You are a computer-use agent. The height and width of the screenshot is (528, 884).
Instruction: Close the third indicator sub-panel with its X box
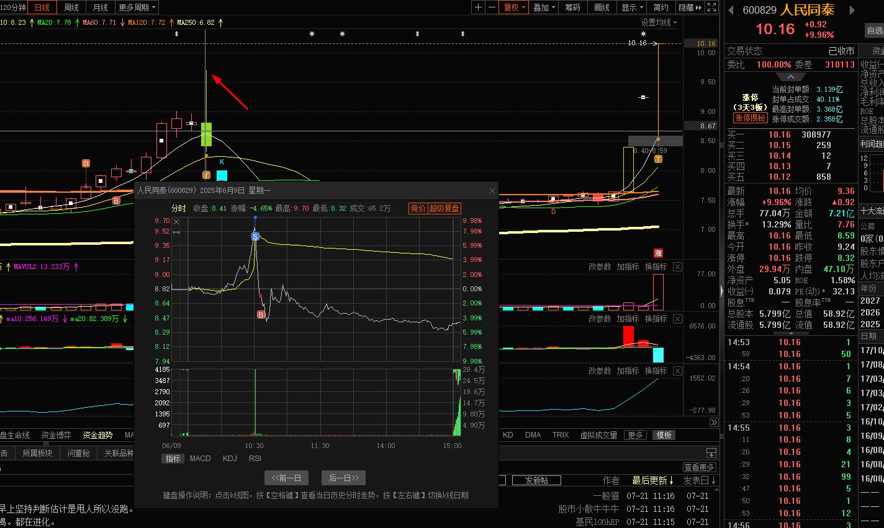[677, 371]
